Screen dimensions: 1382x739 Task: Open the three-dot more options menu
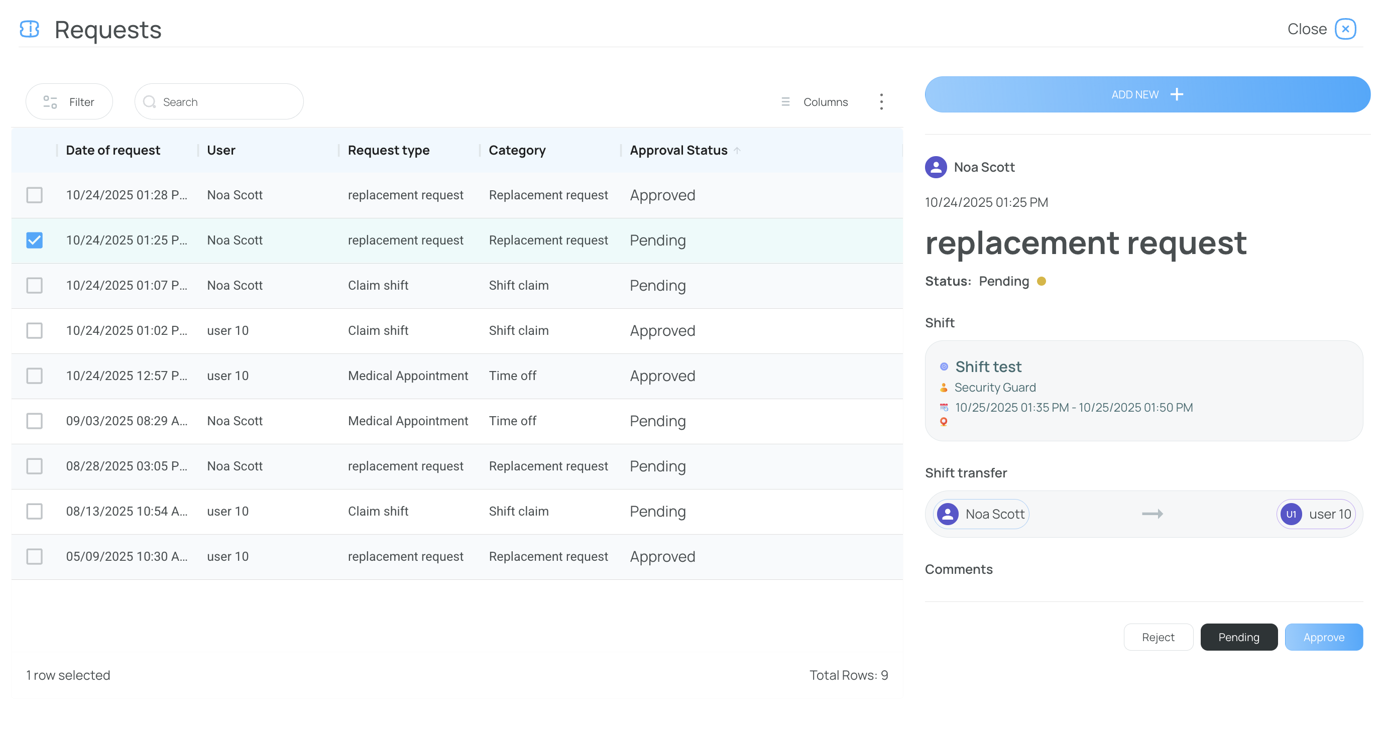coord(881,101)
